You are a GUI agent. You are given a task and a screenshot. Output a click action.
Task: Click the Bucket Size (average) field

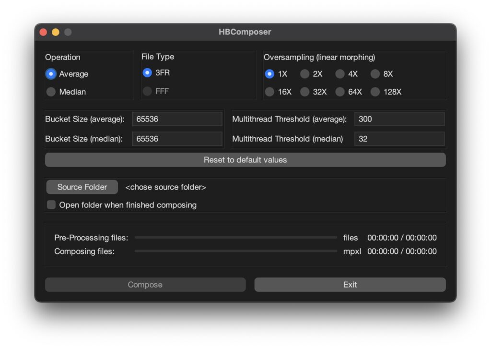coord(177,119)
